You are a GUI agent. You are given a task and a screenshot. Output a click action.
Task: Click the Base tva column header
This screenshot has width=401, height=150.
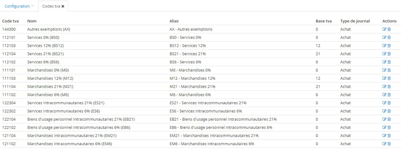click(x=324, y=21)
